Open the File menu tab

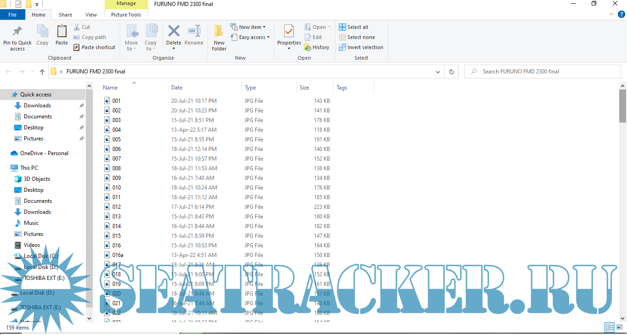[x=12, y=15]
